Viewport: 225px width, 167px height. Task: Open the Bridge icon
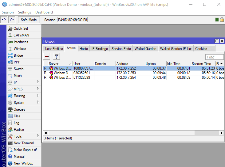coord(10,55)
